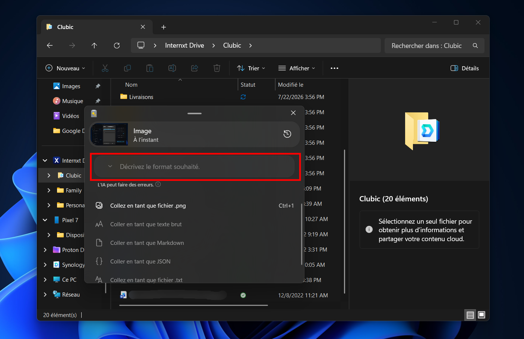Go back using the back arrow

click(50, 45)
